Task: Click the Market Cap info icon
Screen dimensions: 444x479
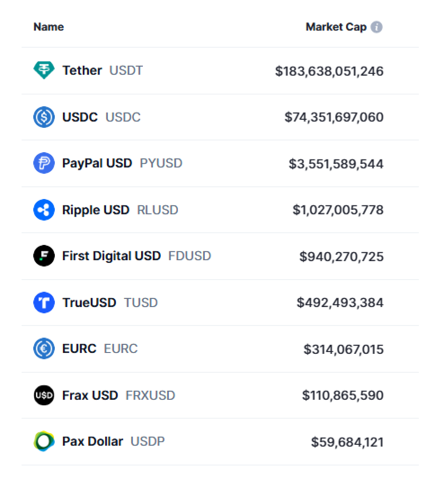Action: [x=377, y=27]
